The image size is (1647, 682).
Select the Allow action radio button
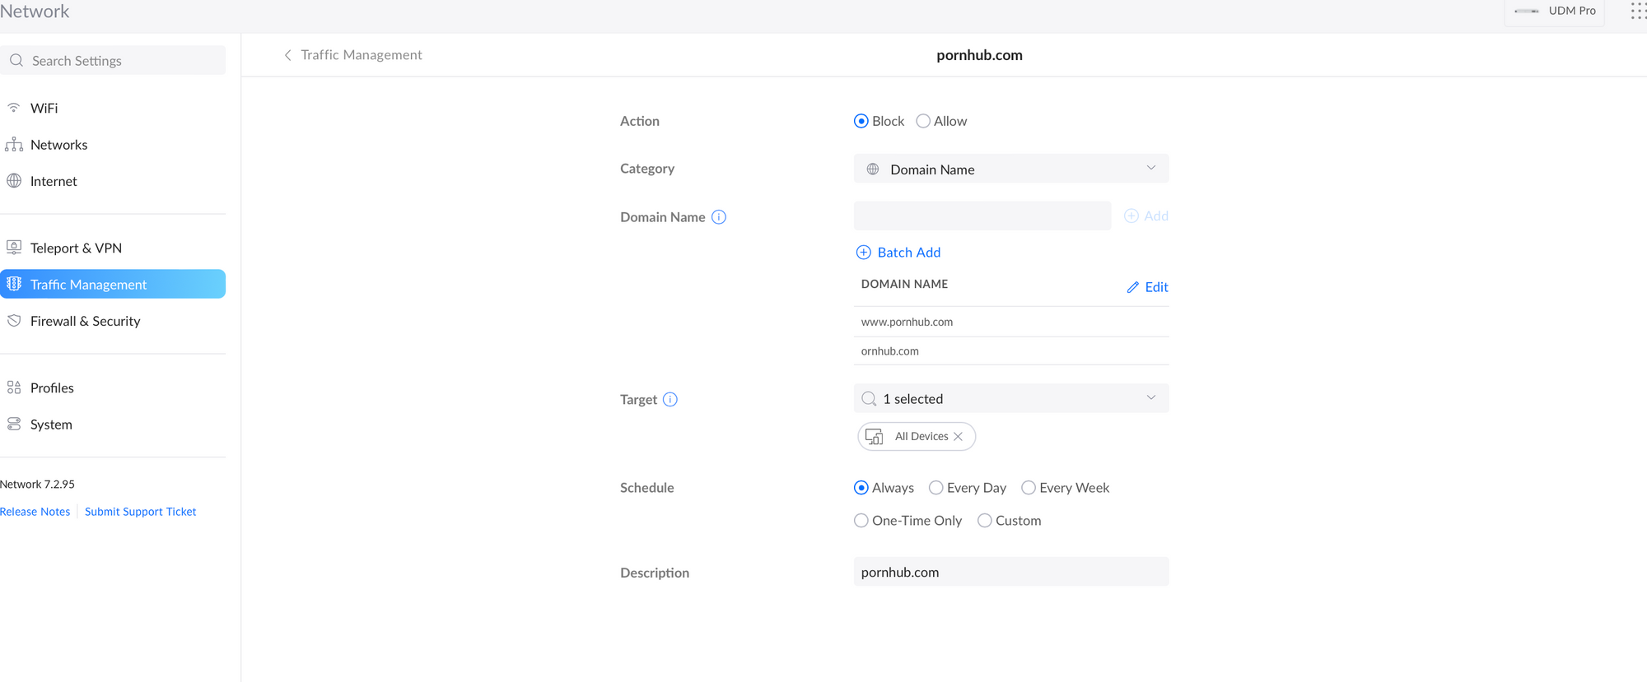point(923,121)
